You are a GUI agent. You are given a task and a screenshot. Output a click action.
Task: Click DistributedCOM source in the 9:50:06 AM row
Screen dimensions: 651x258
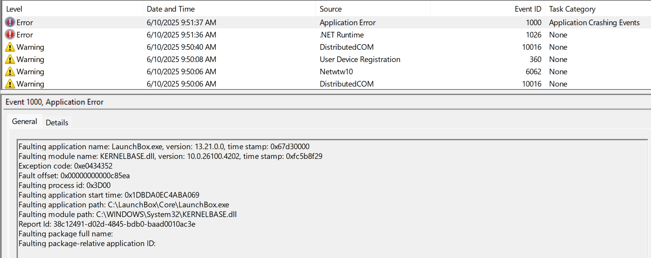pos(347,84)
